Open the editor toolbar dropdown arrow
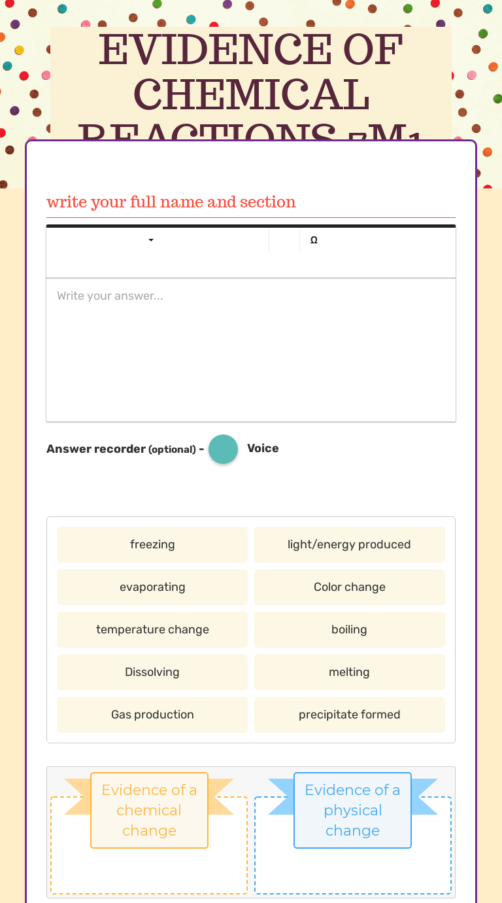 coord(151,240)
